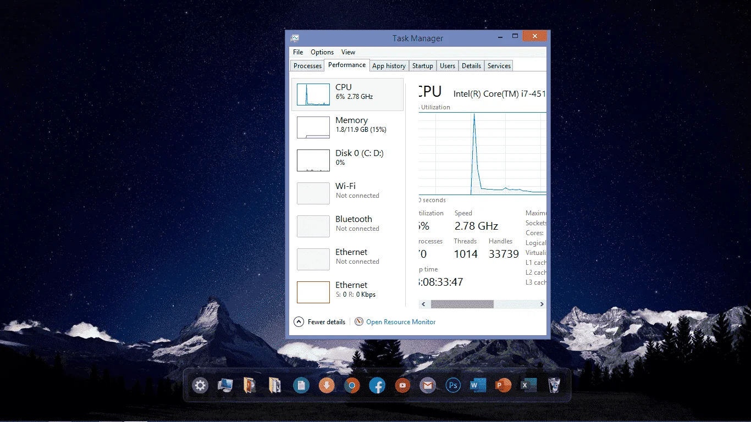Select Memory in the performance sidebar
Screen dimensions: 751x422
click(347, 127)
